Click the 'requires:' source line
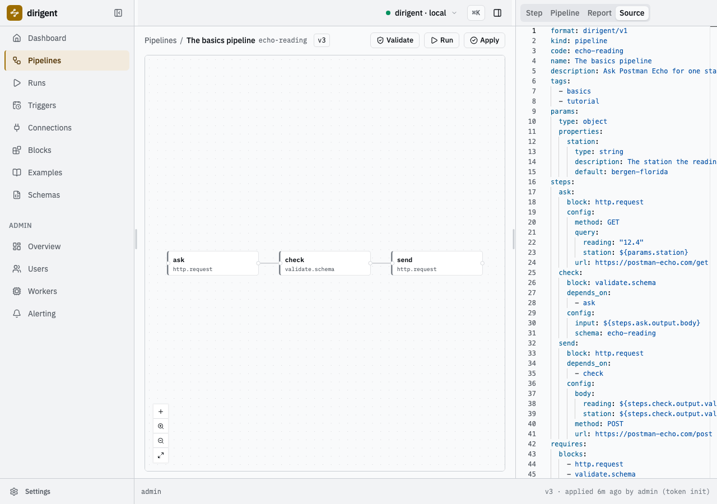Screen dimensions: 717x504 click(569, 444)
